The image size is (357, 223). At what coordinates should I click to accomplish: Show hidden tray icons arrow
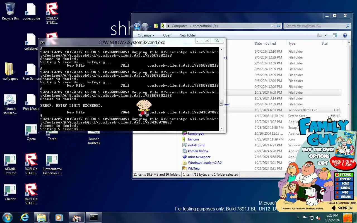pyautogui.click(x=298, y=218)
